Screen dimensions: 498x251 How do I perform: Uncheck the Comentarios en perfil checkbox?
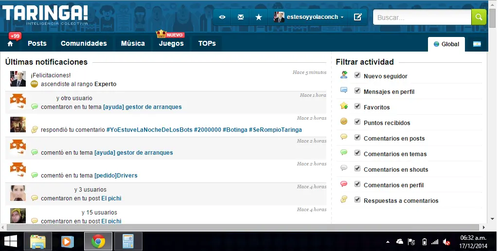click(x=357, y=184)
